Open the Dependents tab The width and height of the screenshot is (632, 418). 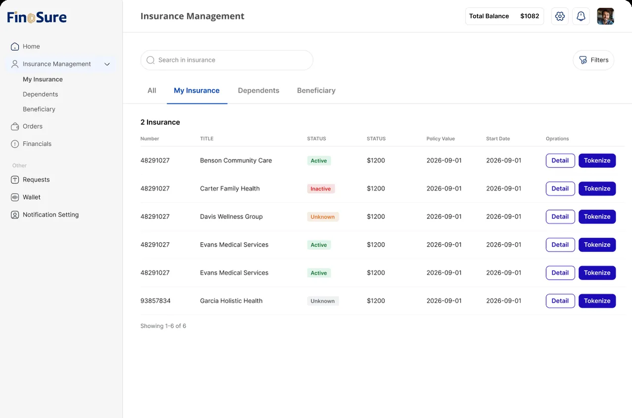259,91
